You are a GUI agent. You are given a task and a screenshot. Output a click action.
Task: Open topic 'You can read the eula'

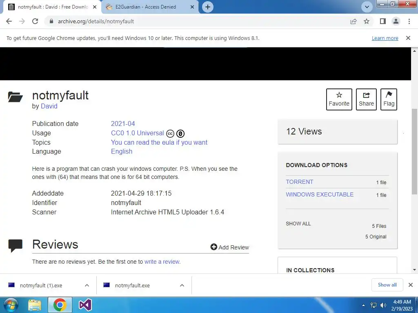(x=159, y=142)
